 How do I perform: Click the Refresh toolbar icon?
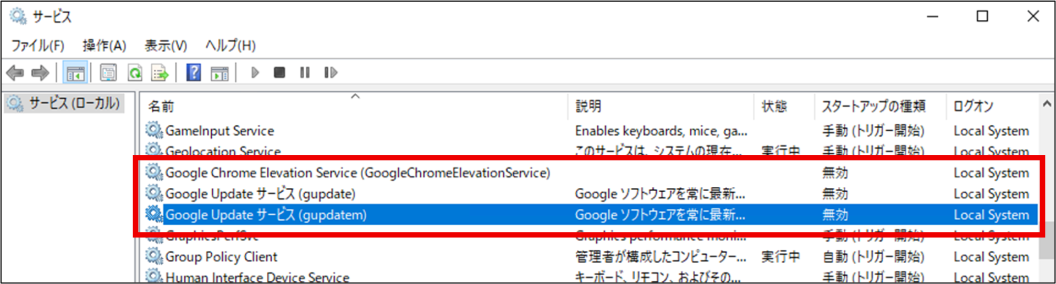coord(135,73)
